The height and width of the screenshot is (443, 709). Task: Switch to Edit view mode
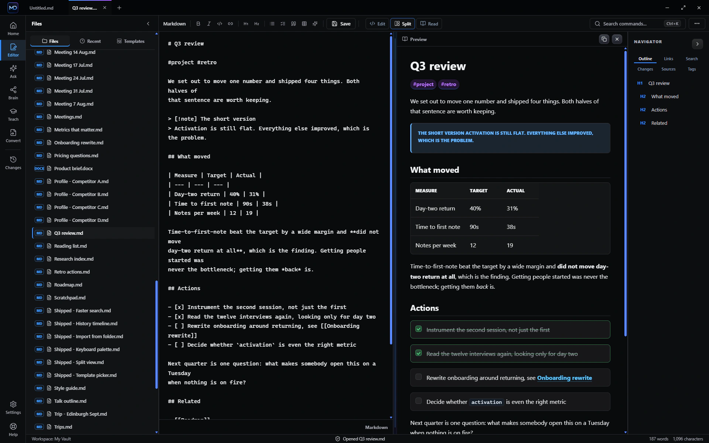(x=377, y=24)
